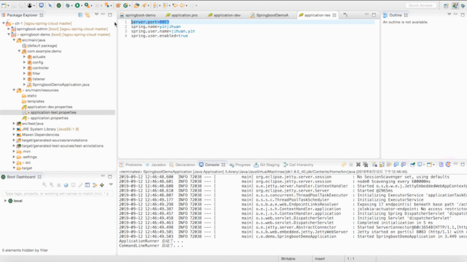Screen dimensions: 467x262
Task: Click the Open Task monitor toolbar icon
Action: point(41,5)
